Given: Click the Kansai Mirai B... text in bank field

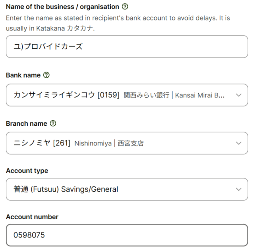Looking at the screenshot, I should 200,95.
